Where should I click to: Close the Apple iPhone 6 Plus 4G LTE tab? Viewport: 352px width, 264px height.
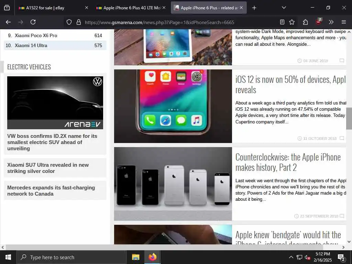pos(164,8)
